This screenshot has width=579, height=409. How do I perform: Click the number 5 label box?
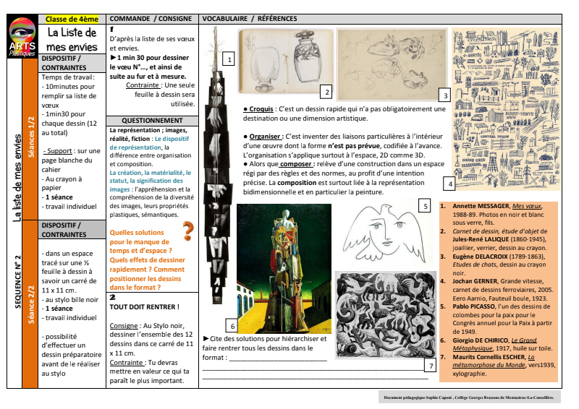[x=426, y=206]
